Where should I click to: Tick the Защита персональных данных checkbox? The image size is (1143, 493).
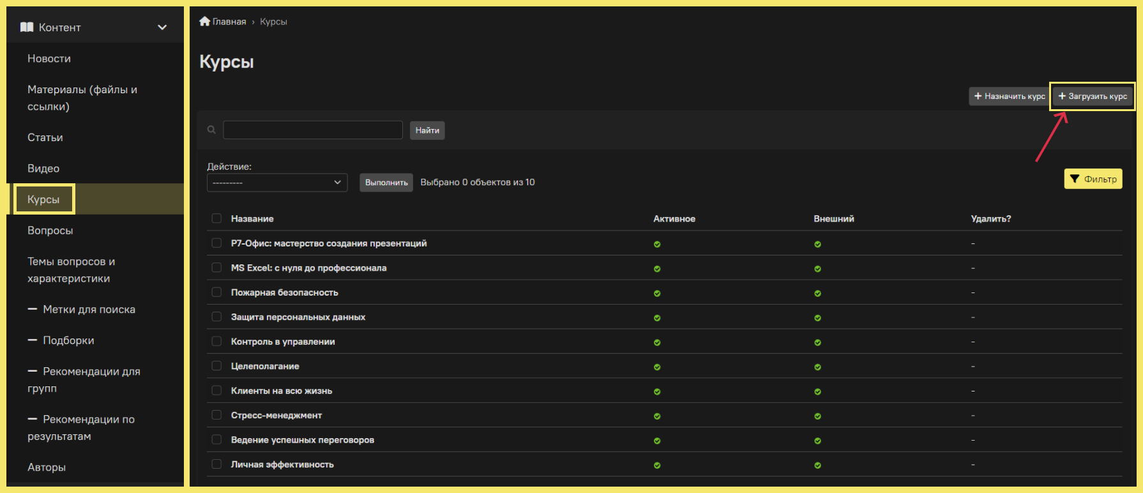216,317
